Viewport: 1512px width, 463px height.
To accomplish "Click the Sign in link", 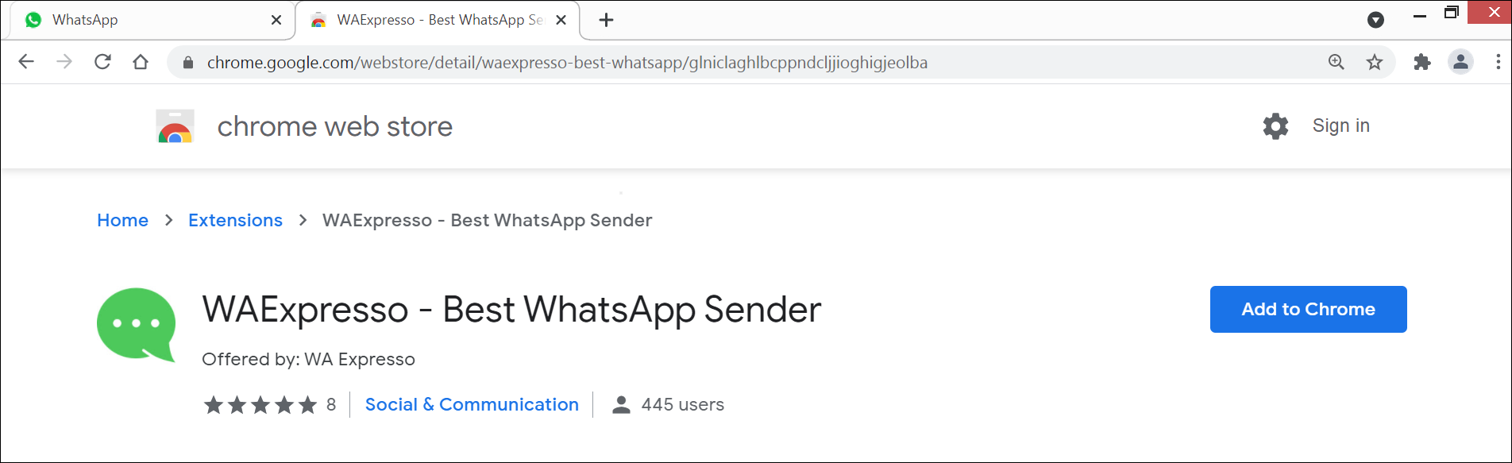I will 1340,125.
